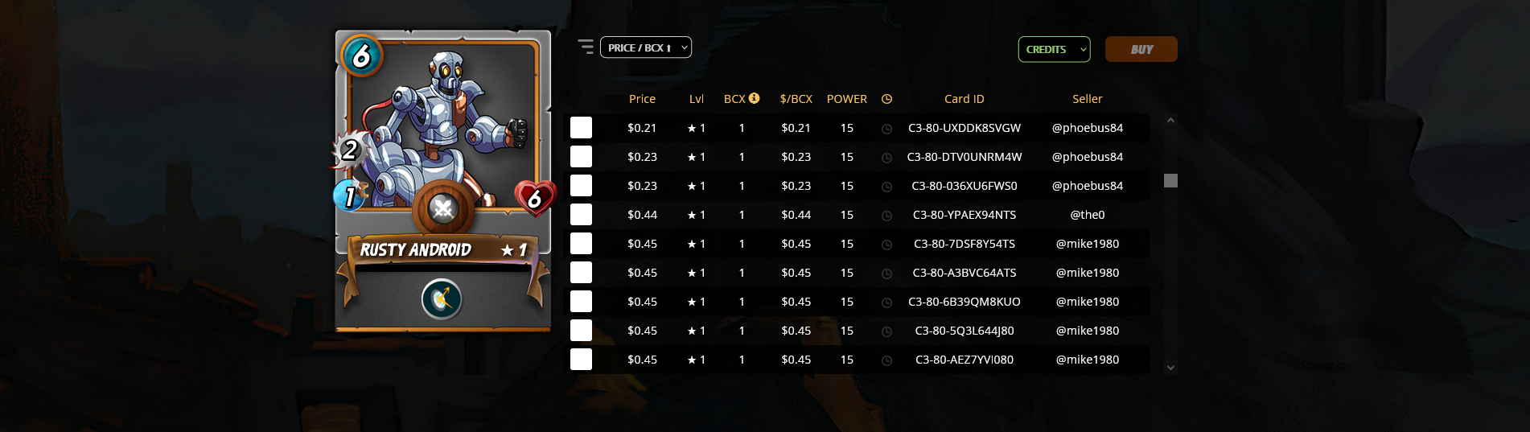Screen dimensions: 1530x432
Task: Click the listings scrollbar thumb
Action: point(1170,180)
